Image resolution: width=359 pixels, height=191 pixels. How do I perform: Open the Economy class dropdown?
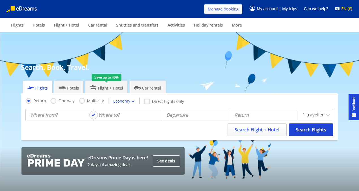click(124, 101)
